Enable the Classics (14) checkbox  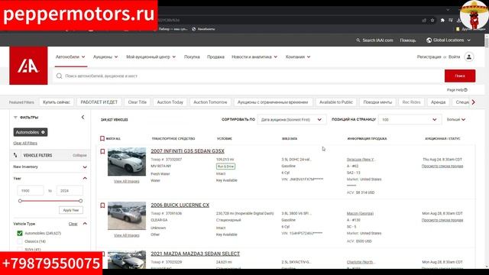pos(20,241)
